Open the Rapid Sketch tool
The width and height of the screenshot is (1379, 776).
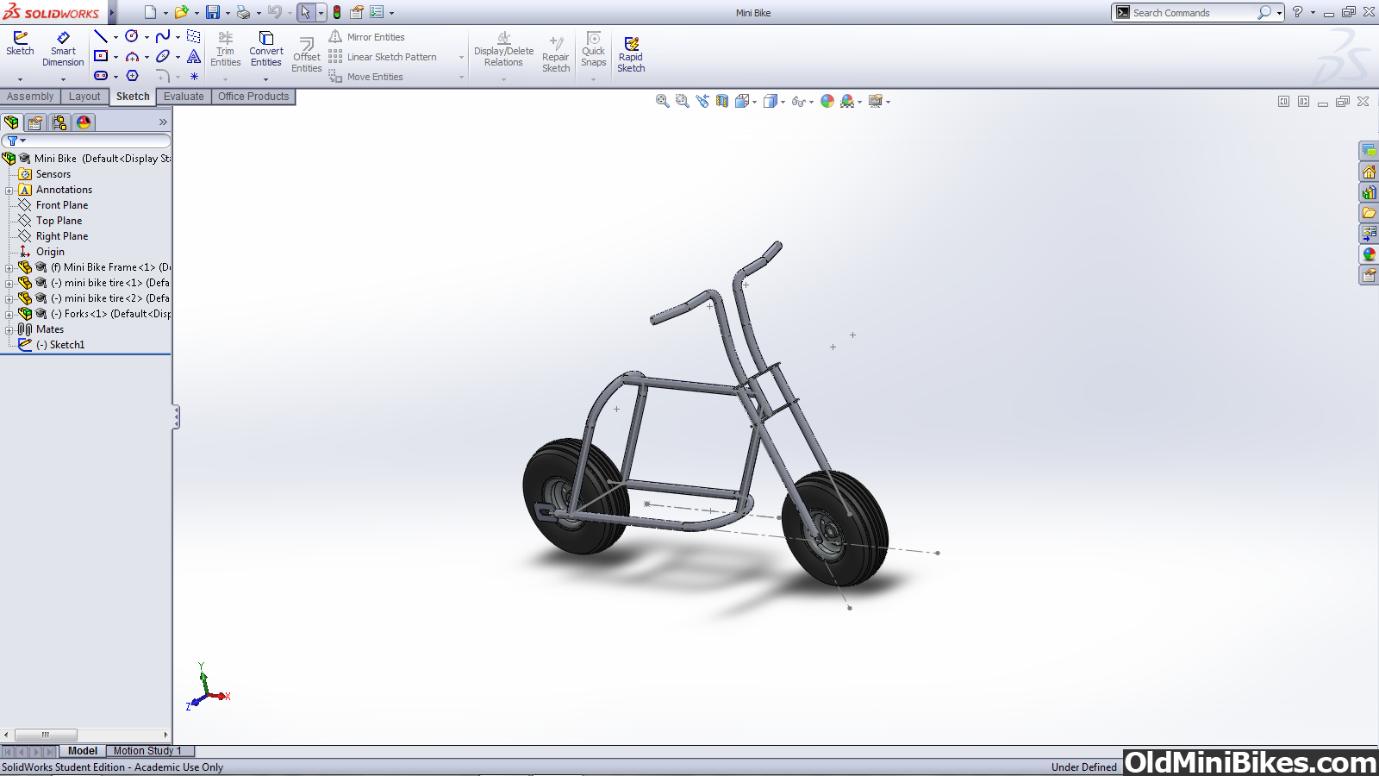(x=631, y=54)
